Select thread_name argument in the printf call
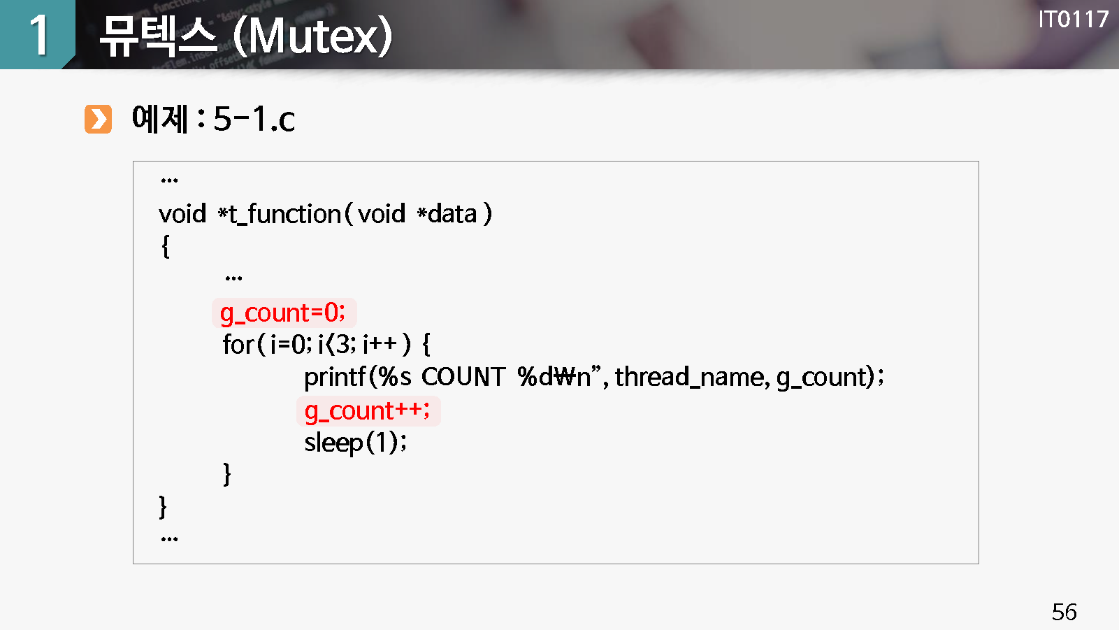1119x630 pixels. point(692,377)
